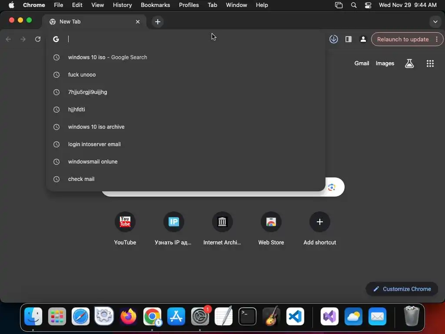The height and width of the screenshot is (334, 445).
Task: Launch GarageBand from the Dock
Action: (x=271, y=316)
